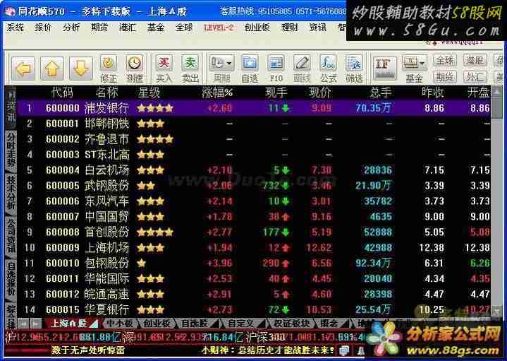Sort by 星级 column header

[x=149, y=93]
